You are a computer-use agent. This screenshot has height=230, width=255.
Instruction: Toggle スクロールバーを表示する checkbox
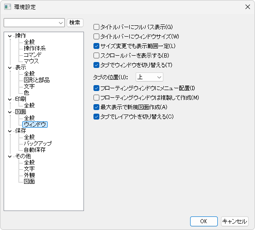point(96,56)
